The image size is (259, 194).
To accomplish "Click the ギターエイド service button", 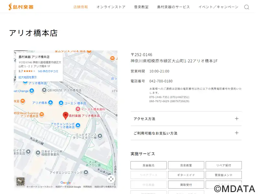I will pos(186,175).
